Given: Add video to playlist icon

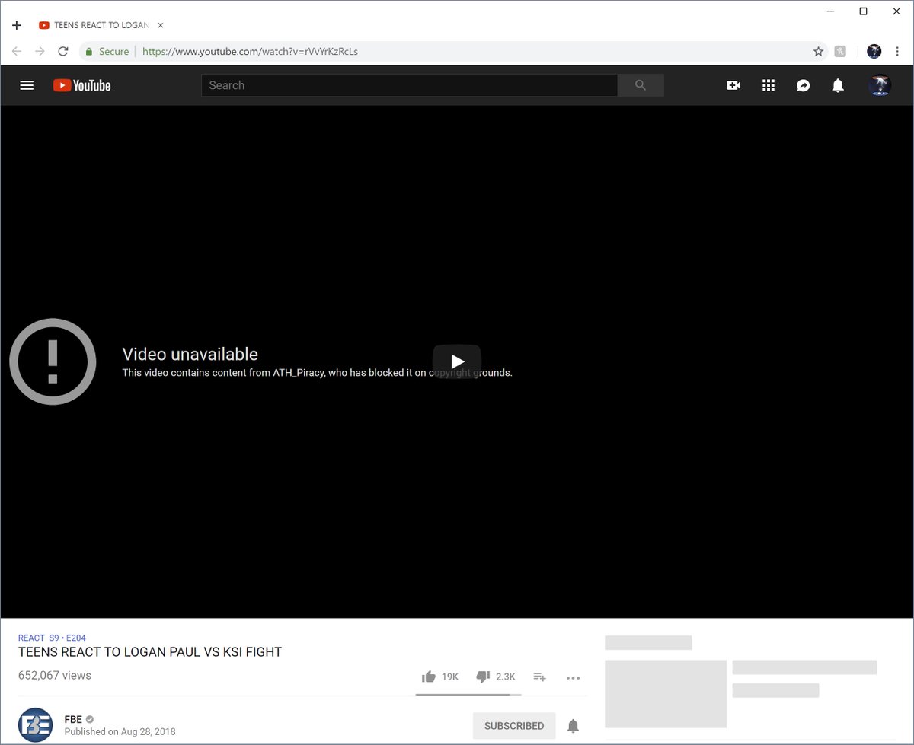Looking at the screenshot, I should [539, 677].
